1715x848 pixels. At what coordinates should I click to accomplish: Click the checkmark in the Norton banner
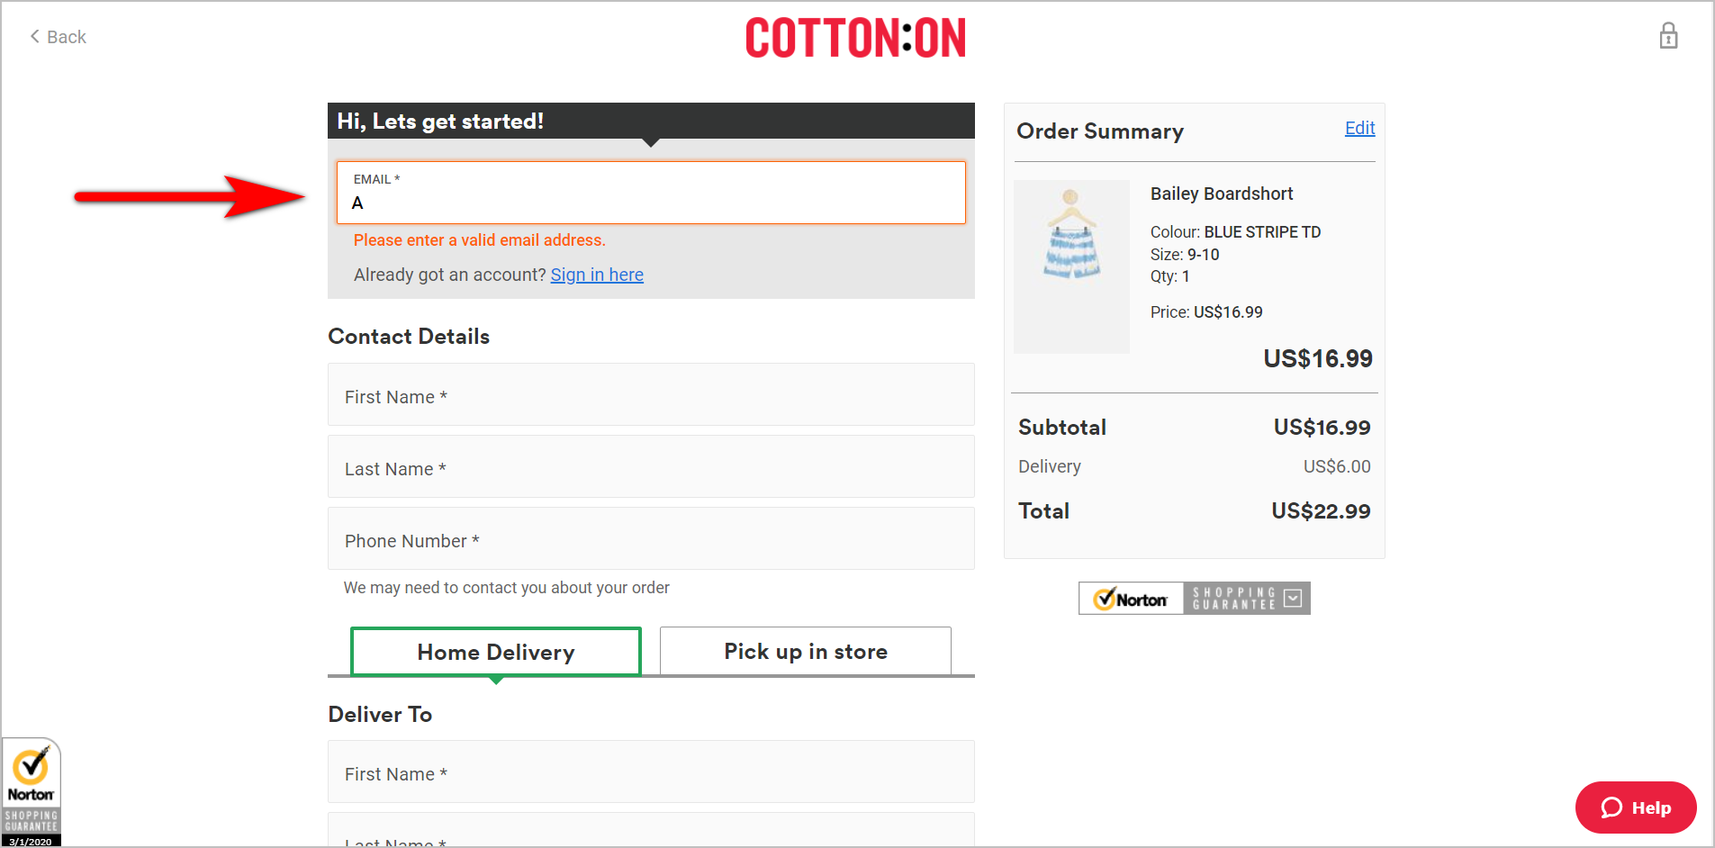tap(1107, 597)
